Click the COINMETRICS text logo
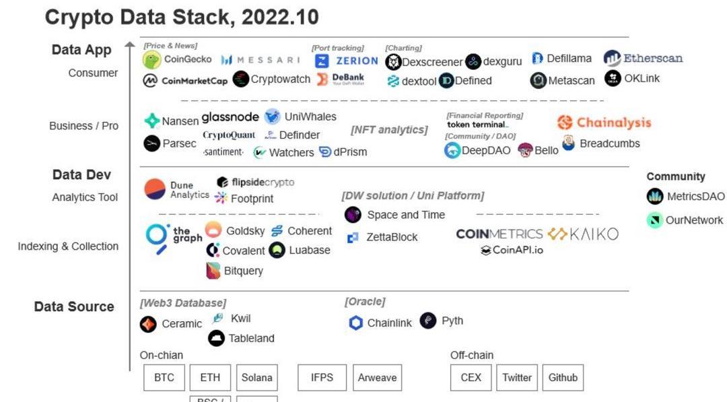The height and width of the screenshot is (402, 727). click(x=499, y=234)
